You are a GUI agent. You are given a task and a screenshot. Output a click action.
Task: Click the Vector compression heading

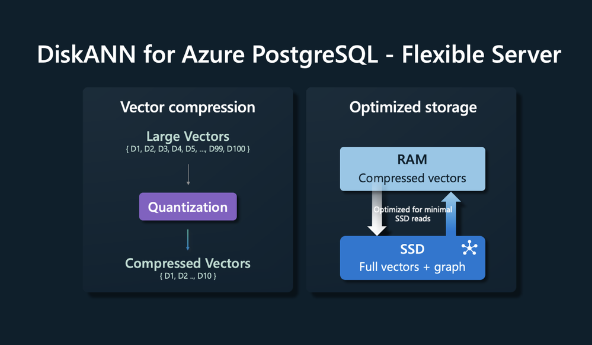click(x=188, y=107)
